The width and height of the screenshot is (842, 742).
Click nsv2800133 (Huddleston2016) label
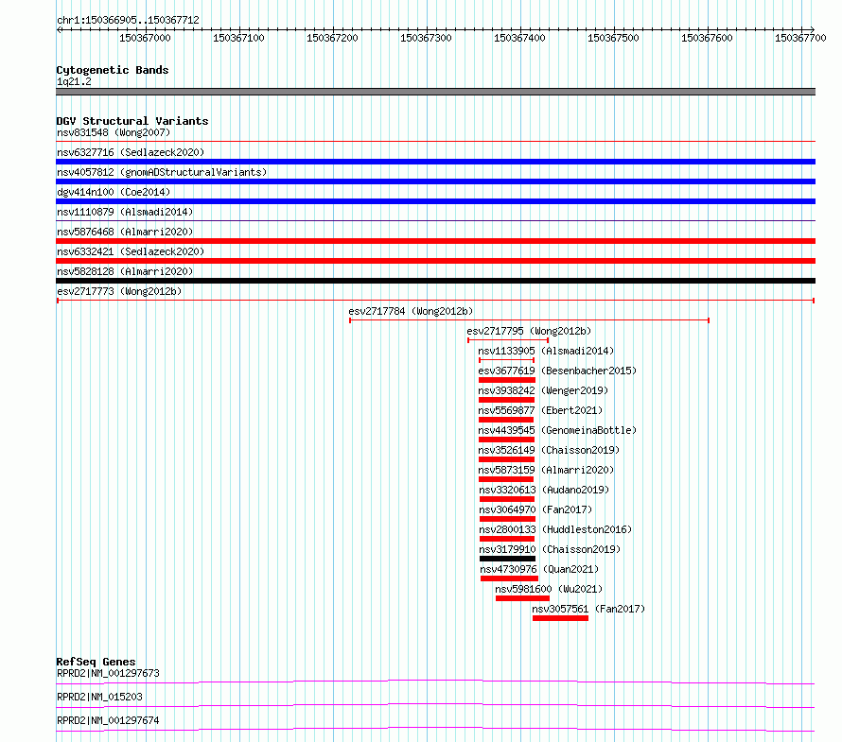pos(555,529)
